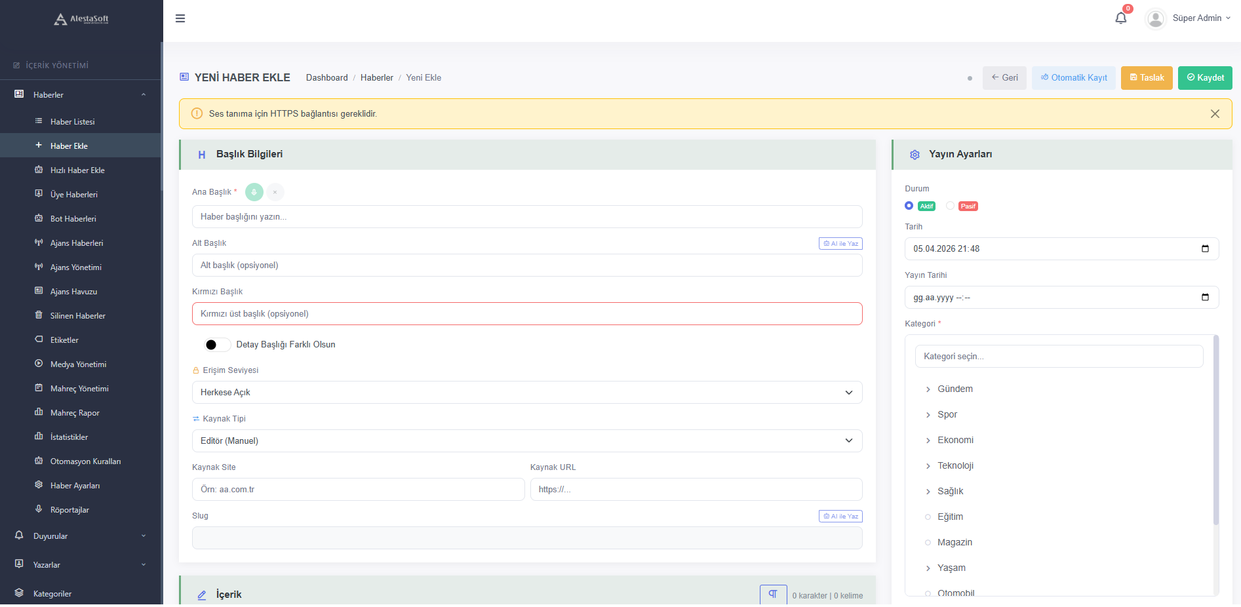The image size is (1241, 607).
Task: Click the microphone voice input icon
Action: click(x=254, y=192)
